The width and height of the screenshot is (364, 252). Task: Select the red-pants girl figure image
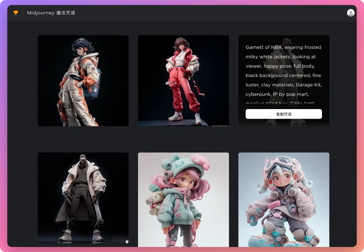(x=183, y=81)
